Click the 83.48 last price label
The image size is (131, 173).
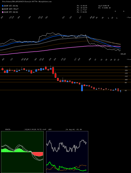(123, 54)
